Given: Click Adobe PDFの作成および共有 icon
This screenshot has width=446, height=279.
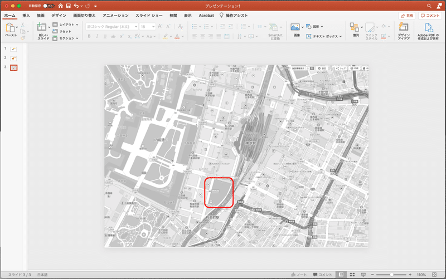Looking at the screenshot, I should point(428,27).
